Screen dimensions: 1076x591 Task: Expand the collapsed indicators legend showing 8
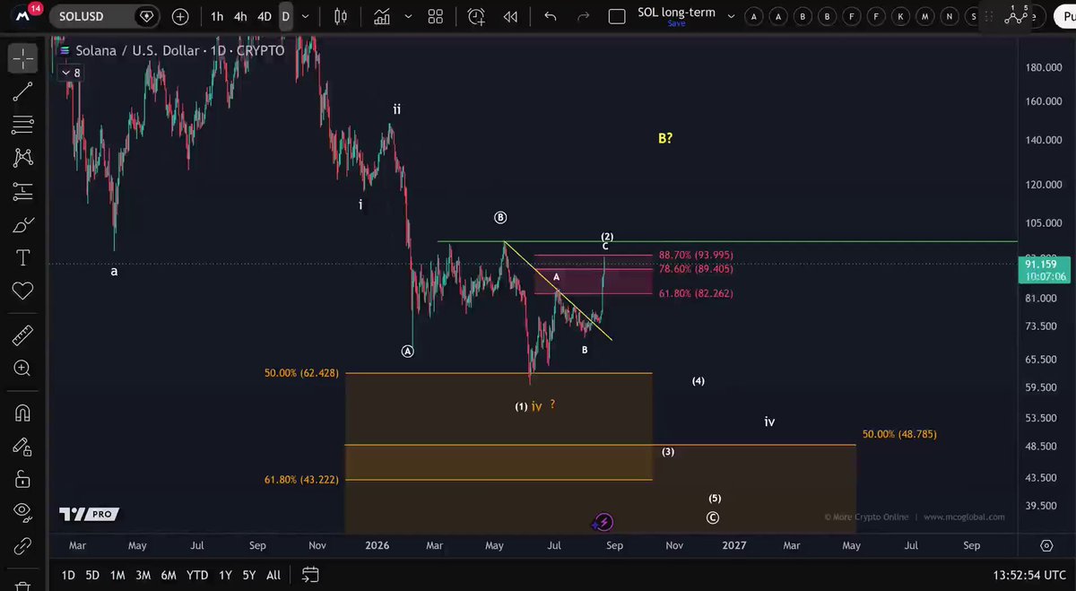point(72,73)
